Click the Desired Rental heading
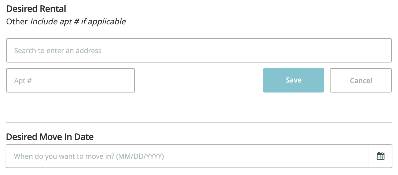398x175 pixels. coord(36,8)
